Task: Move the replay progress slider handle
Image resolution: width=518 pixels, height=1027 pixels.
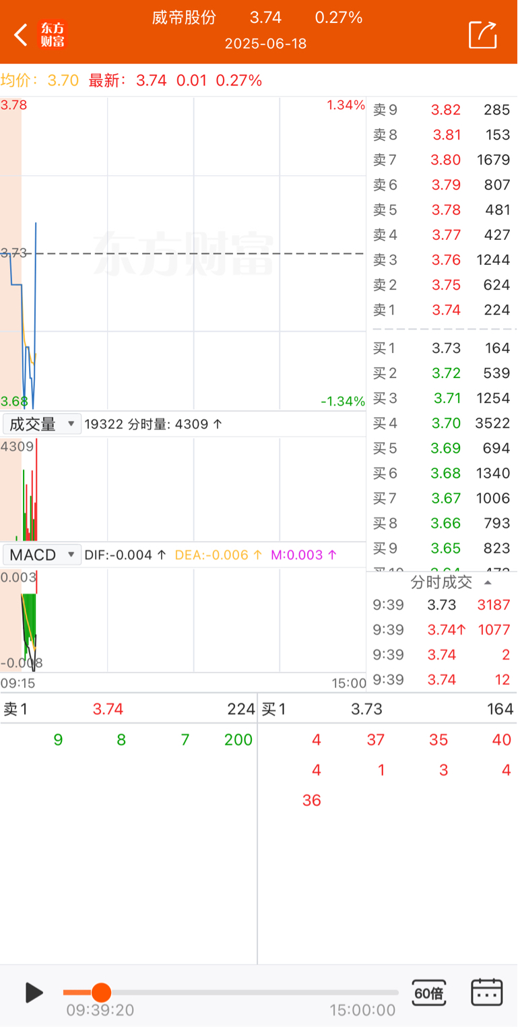Action: tap(101, 992)
